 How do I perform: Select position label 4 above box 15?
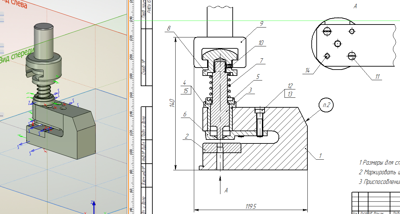tap(184, 83)
